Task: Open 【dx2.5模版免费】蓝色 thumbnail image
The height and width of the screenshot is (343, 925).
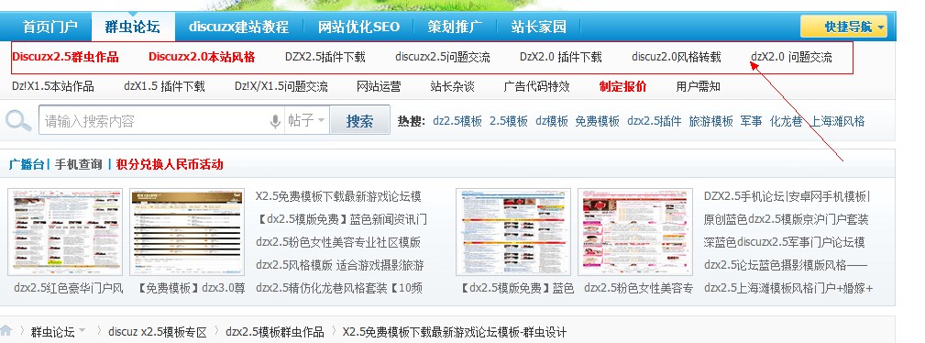Action: (x=513, y=231)
